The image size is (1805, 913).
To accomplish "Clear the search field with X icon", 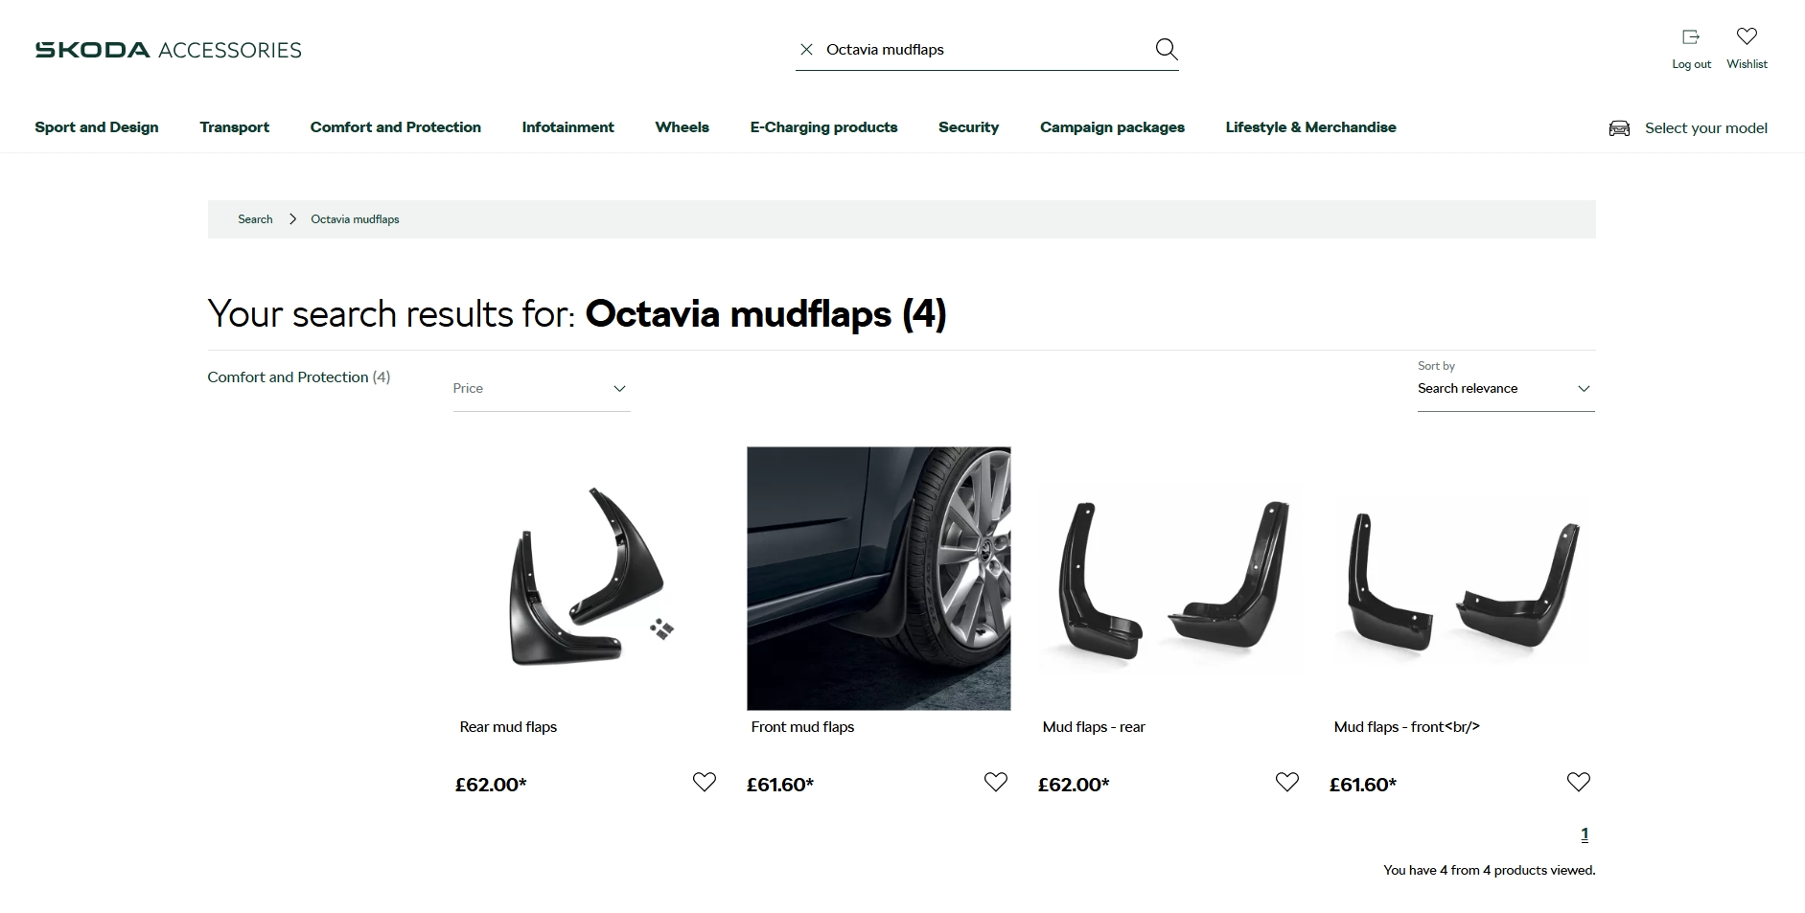I will 806,50.
